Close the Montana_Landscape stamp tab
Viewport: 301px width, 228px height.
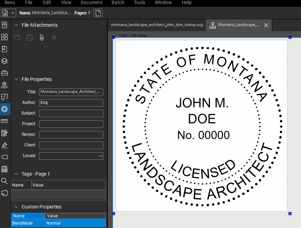266,25
